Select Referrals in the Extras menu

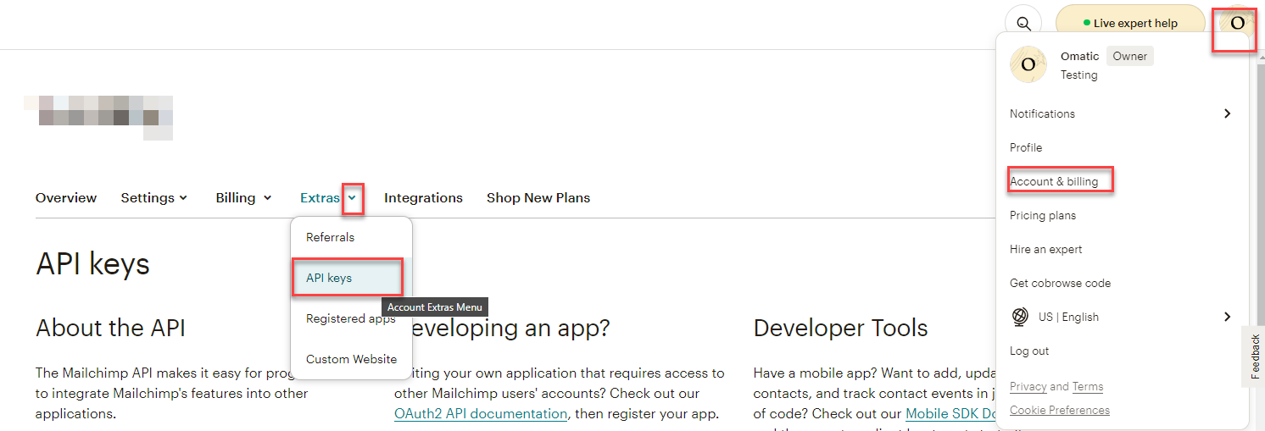[x=351, y=237]
